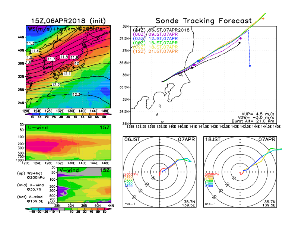The image size is (295, 228).
Task: Click the blue '(03Z) 12JST,07APR' legend entry
Action: [x=155, y=39]
